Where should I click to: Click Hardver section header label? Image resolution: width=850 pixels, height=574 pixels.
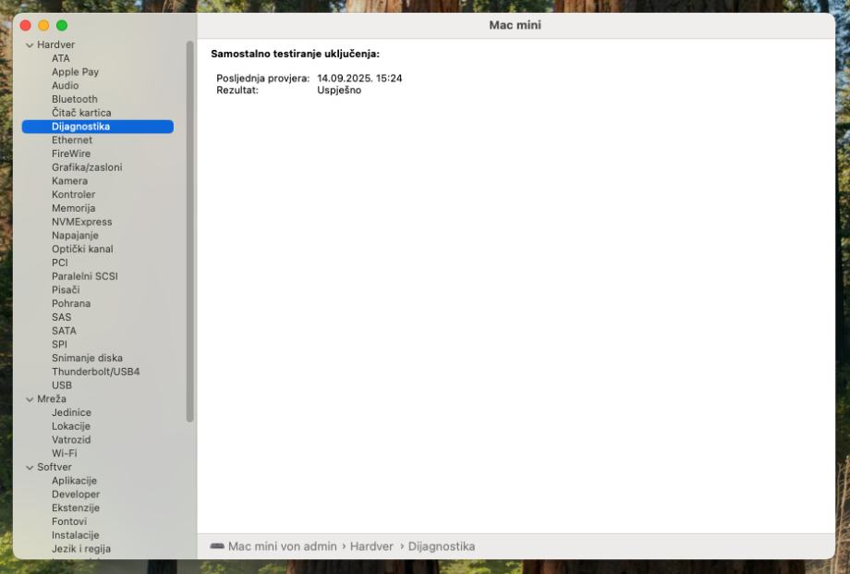55,44
